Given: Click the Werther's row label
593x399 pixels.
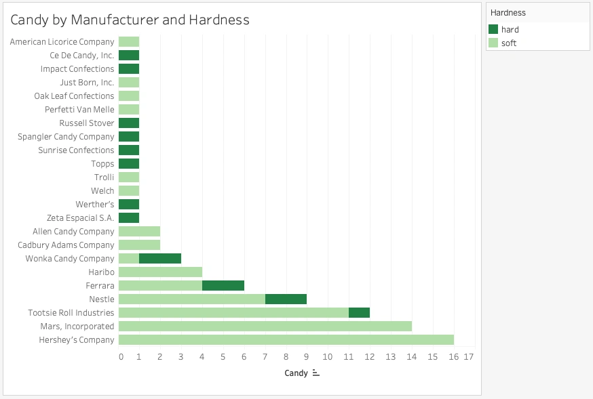Looking at the screenshot, I should (x=95, y=205).
